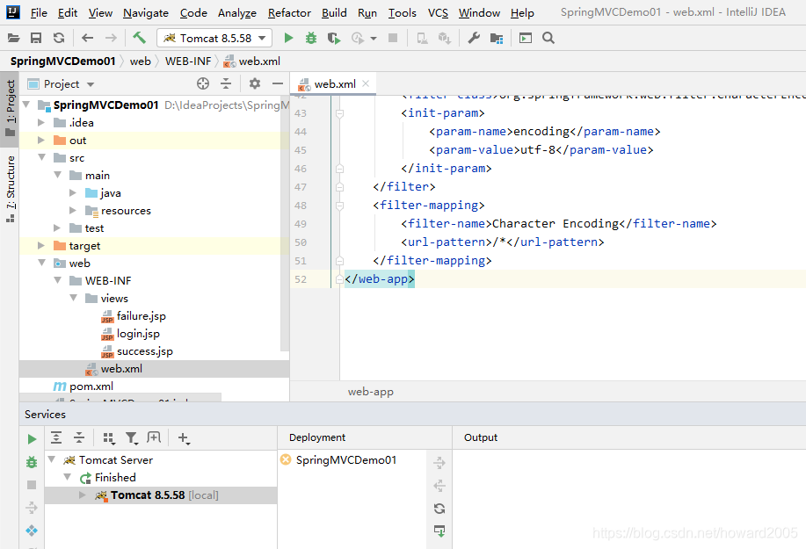
Task: Toggle the 1: Project tool window tab
Action: (x=11, y=108)
